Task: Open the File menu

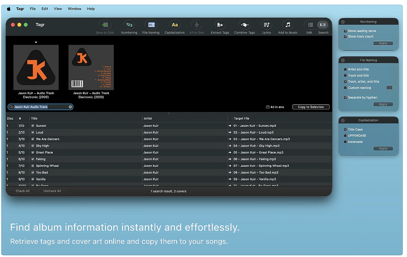Action: click(x=33, y=9)
